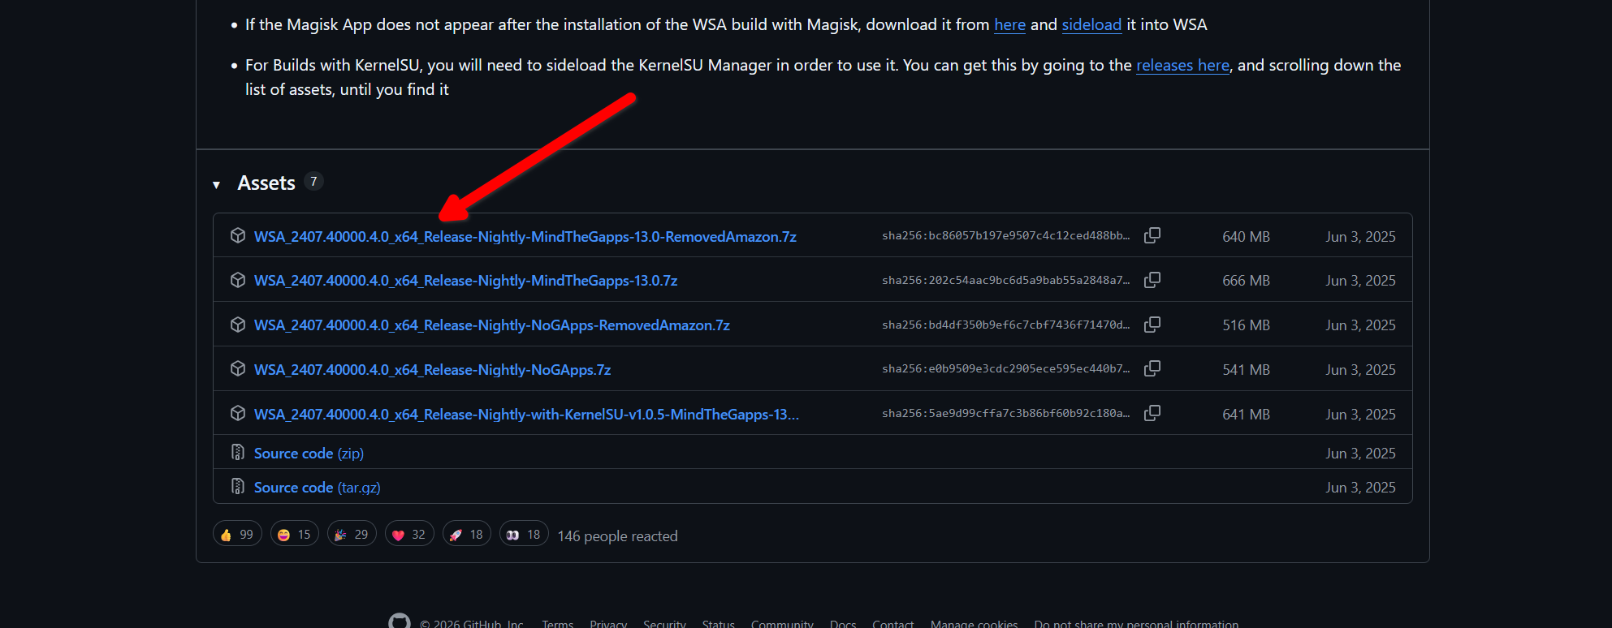The width and height of the screenshot is (1612, 628).
Task: React with heart (32)
Action: coord(409,534)
